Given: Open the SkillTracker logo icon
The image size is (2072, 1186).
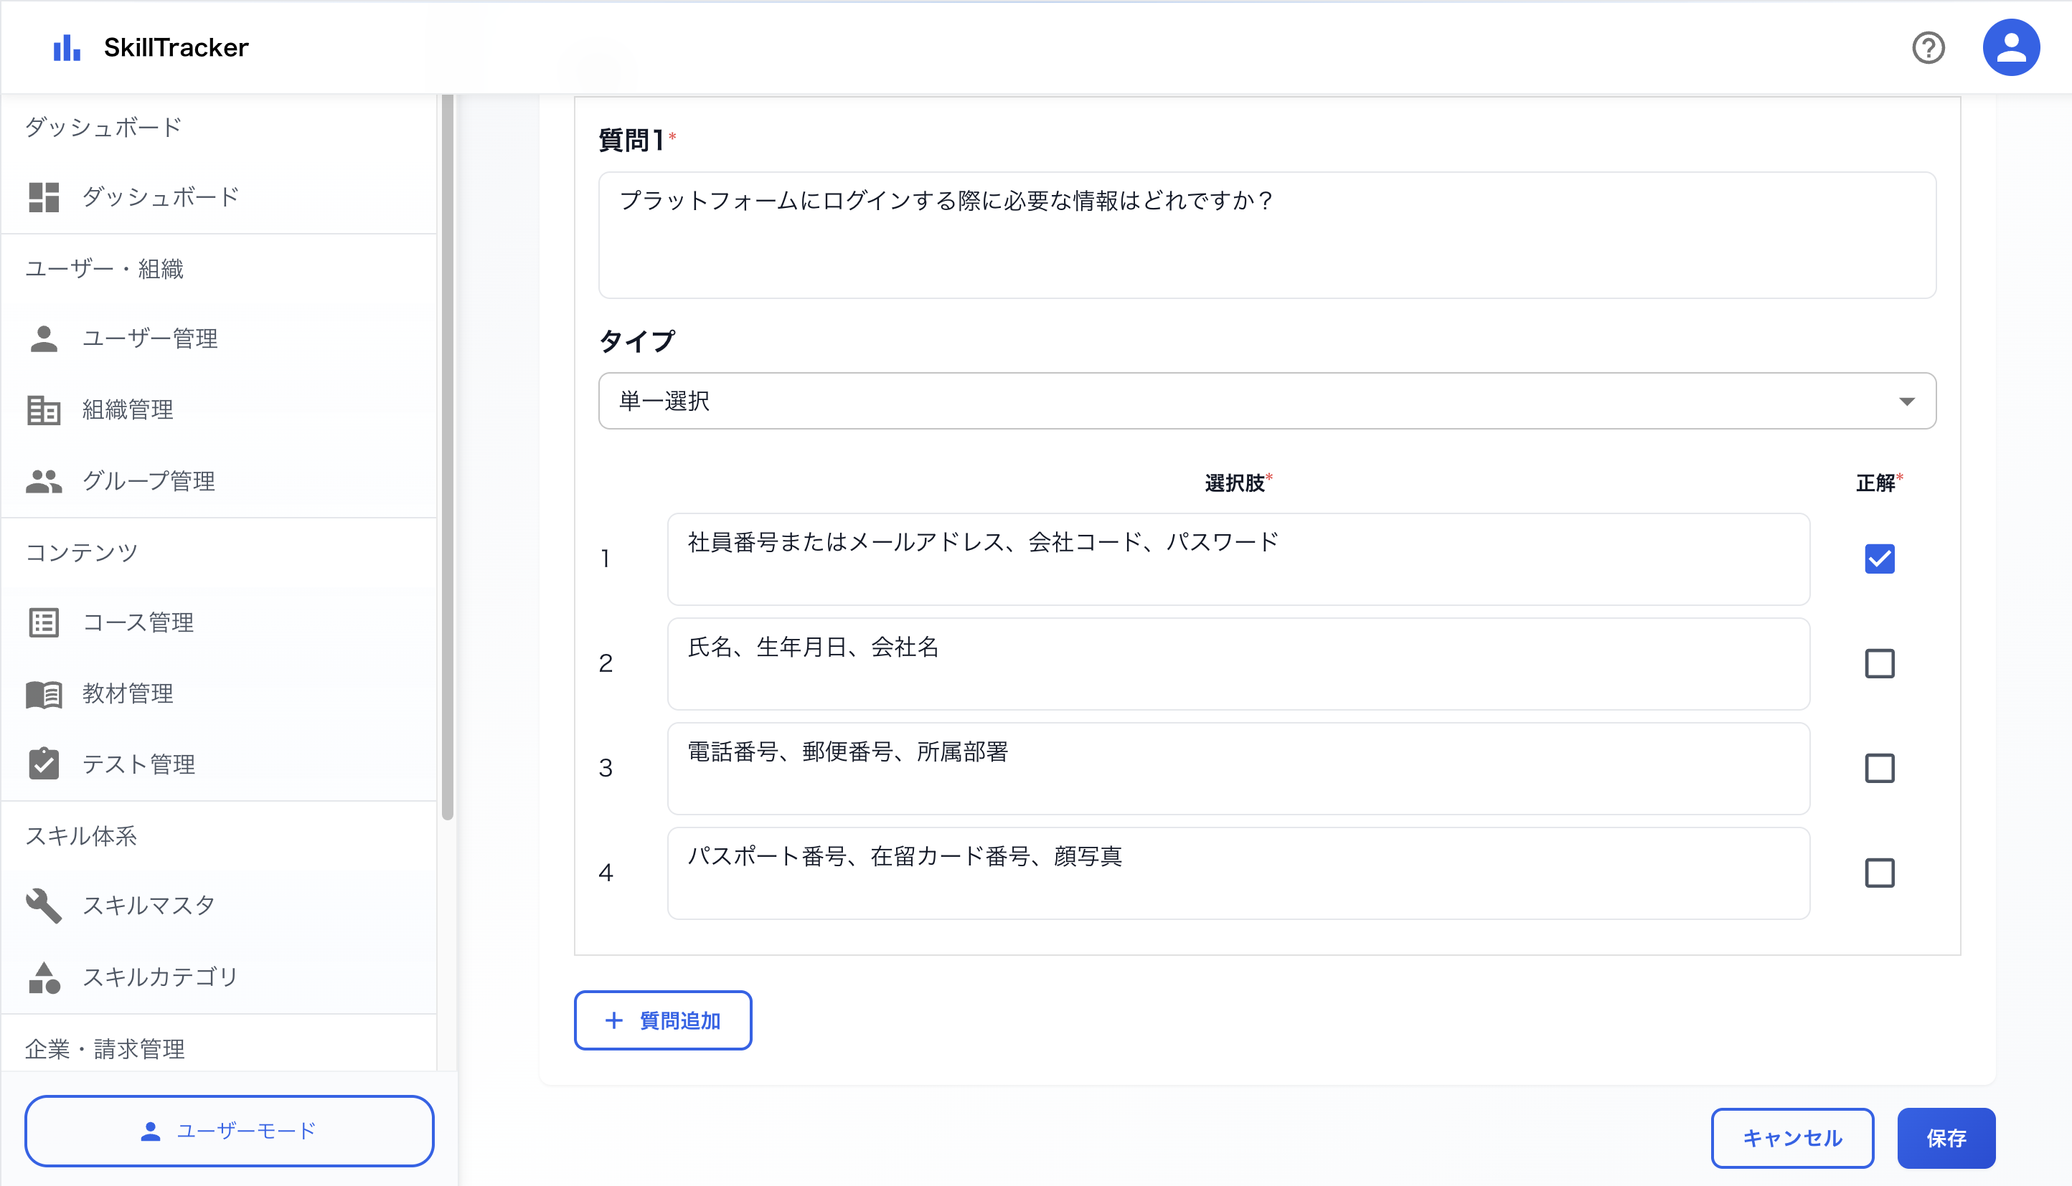Looking at the screenshot, I should pyautogui.click(x=65, y=47).
